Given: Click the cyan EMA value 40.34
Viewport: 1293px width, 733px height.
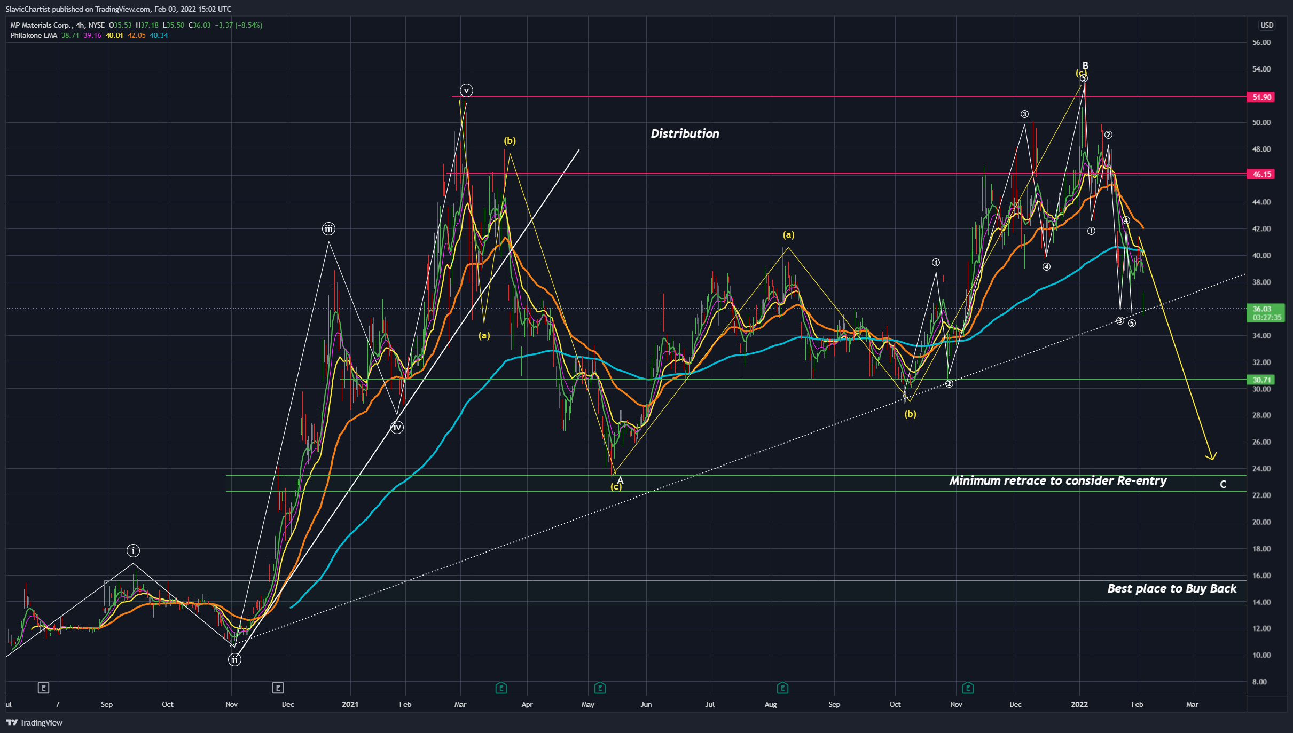Looking at the screenshot, I should coord(159,35).
